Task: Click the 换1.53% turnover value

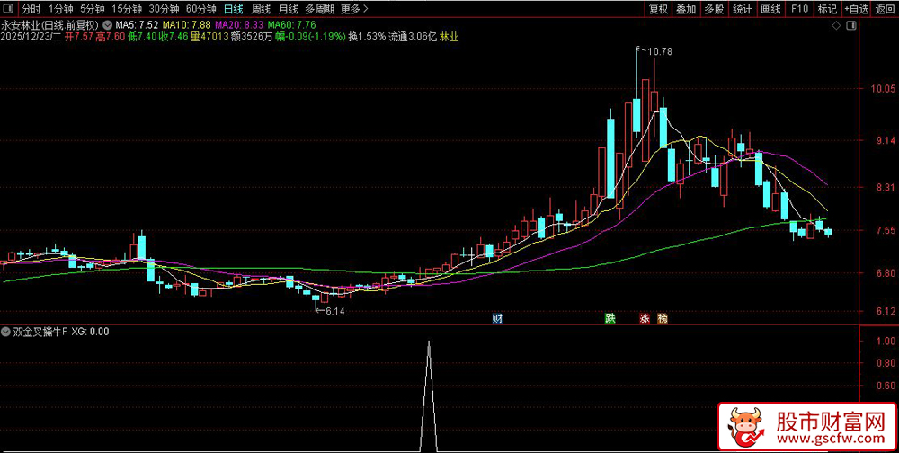Action: tap(367, 37)
